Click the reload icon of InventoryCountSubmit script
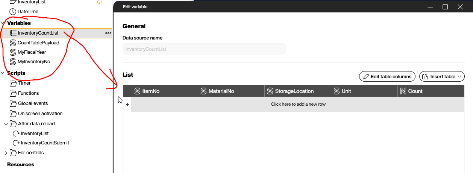 [x=16, y=143]
